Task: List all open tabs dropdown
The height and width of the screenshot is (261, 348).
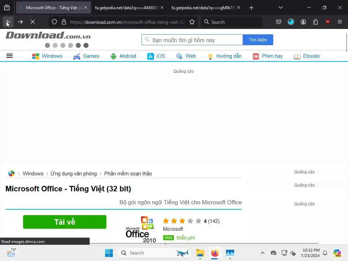Action: [x=280, y=8]
